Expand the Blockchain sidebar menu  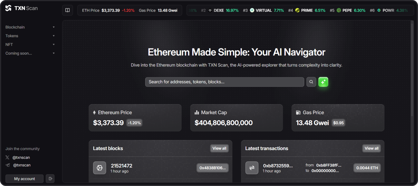point(30,27)
